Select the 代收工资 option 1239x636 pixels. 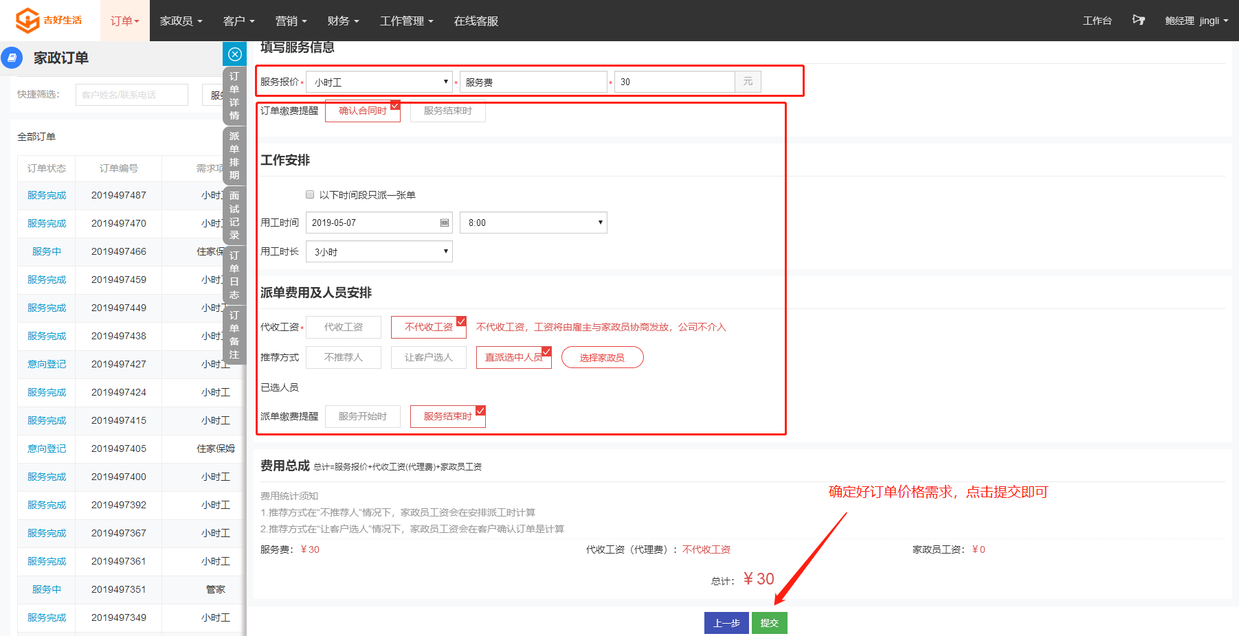(x=344, y=327)
